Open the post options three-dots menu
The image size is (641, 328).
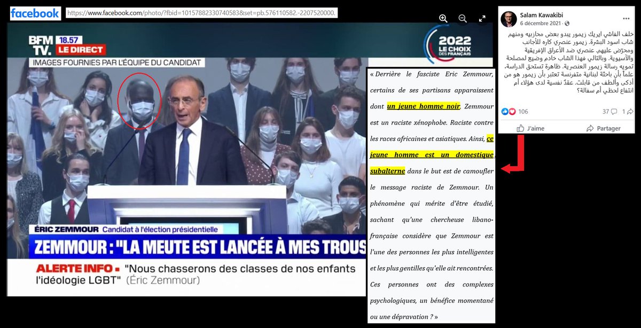[626, 19]
